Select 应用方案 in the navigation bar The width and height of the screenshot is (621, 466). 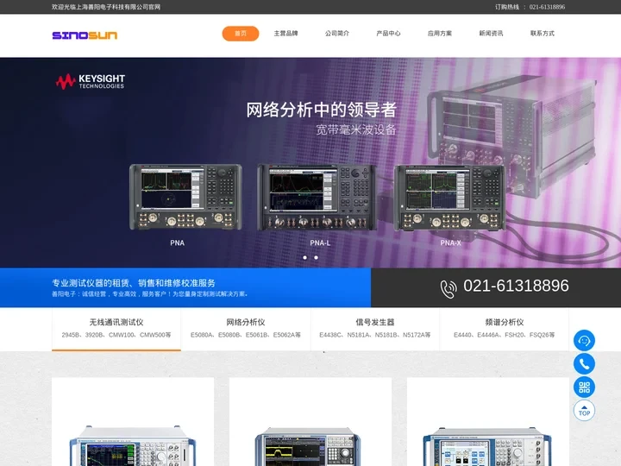440,34
